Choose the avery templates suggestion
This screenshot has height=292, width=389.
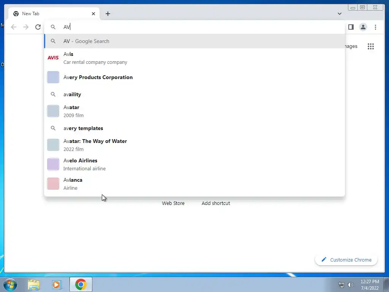click(x=194, y=128)
